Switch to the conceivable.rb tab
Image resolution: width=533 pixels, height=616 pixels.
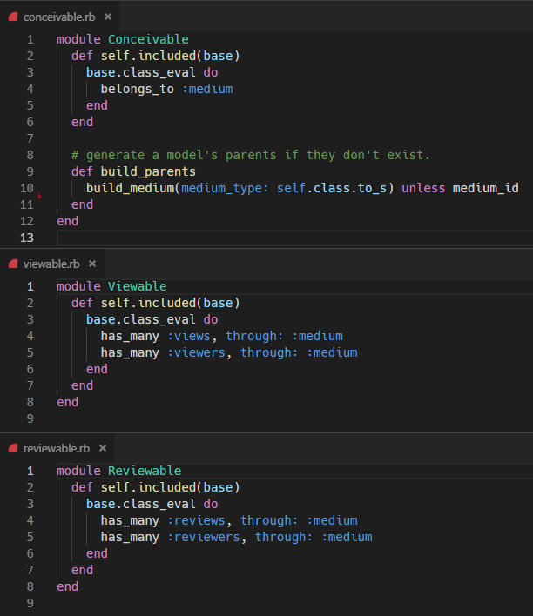coord(59,17)
